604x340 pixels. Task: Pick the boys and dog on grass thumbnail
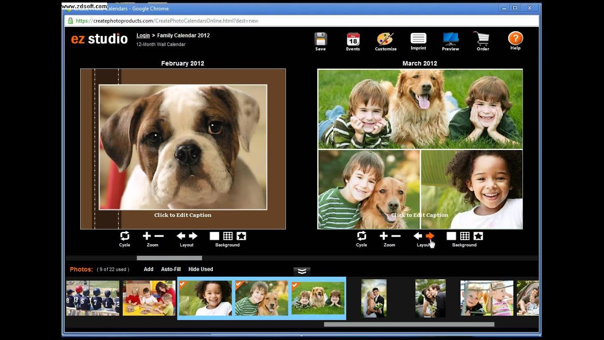[318, 298]
